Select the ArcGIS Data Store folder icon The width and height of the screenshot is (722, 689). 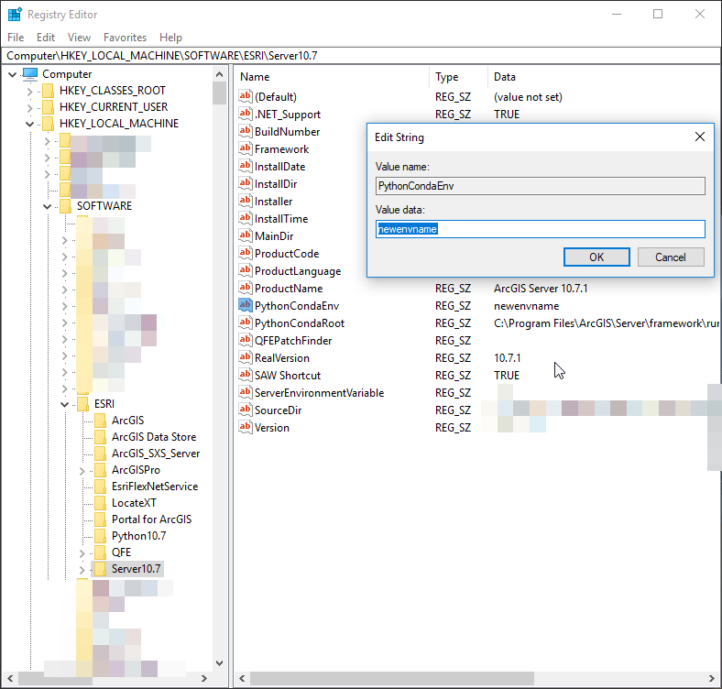[x=100, y=437]
